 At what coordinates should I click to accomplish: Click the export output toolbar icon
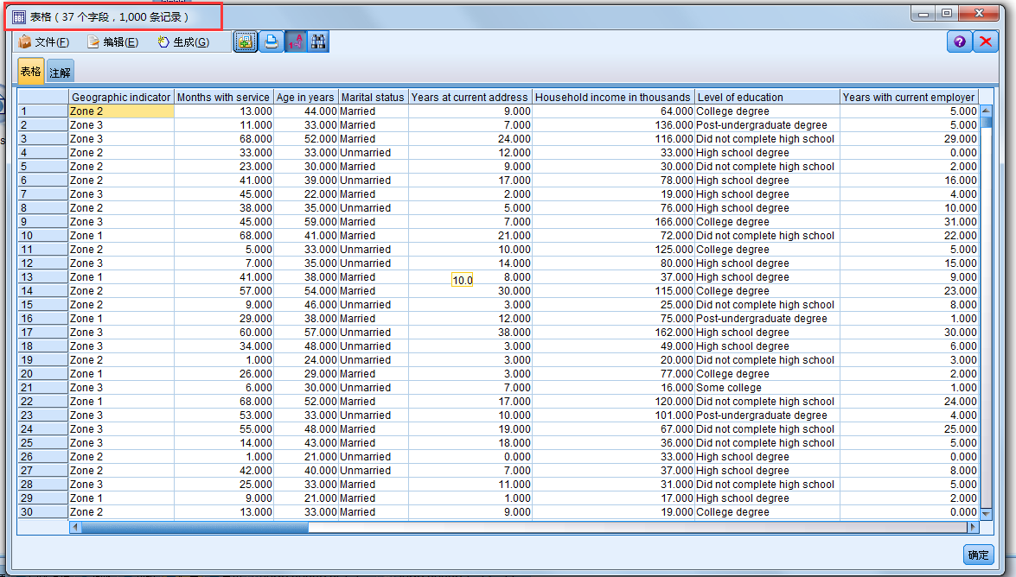[x=245, y=41]
